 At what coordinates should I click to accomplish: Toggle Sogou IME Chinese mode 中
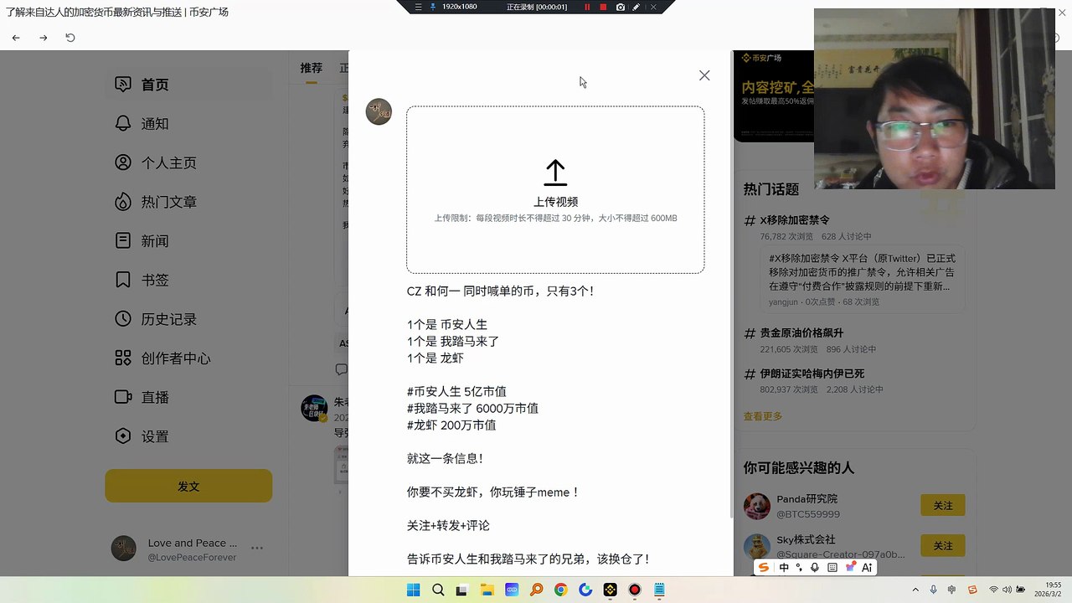click(x=784, y=567)
